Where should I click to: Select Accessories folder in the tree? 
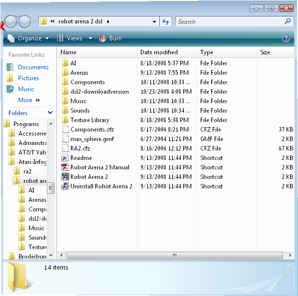click(27, 134)
